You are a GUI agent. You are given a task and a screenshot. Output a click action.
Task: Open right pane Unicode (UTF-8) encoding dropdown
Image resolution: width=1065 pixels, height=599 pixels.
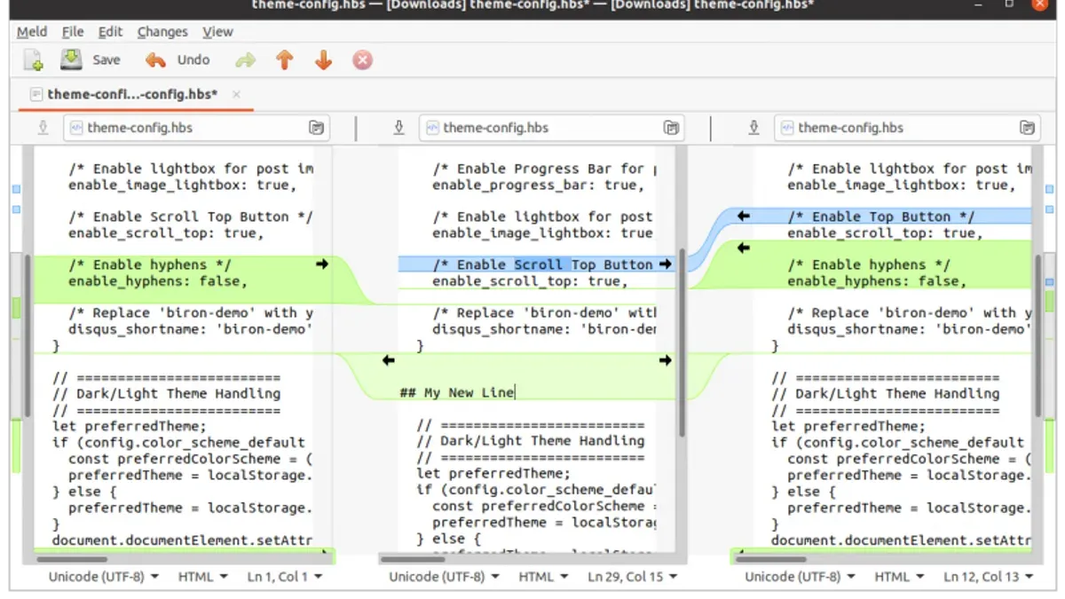801,577
